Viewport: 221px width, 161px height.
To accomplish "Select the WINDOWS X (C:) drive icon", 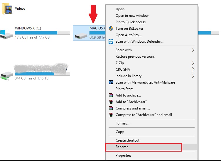I will click(6, 34).
